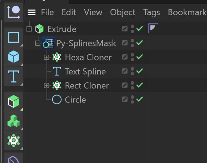Add a Cube primitive from the toolbar
207x163 pixels.
click(13, 57)
